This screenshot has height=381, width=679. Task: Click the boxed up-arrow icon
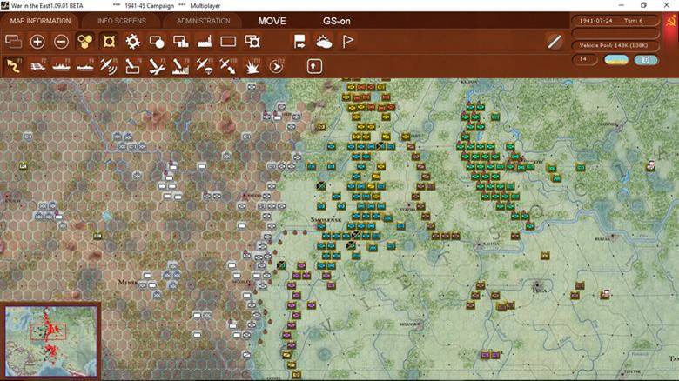[314, 66]
